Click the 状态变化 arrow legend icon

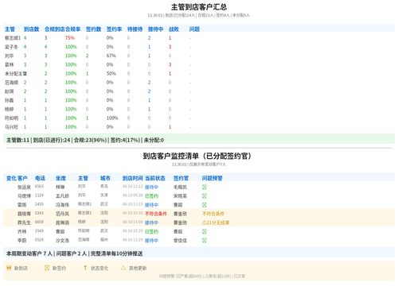tap(85, 268)
